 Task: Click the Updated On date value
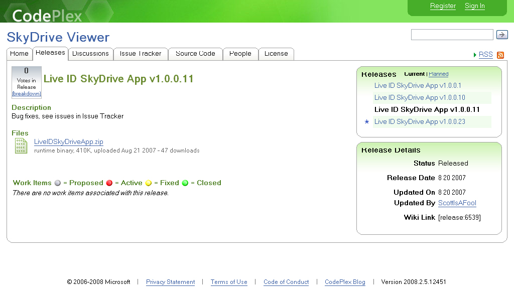pos(452,192)
